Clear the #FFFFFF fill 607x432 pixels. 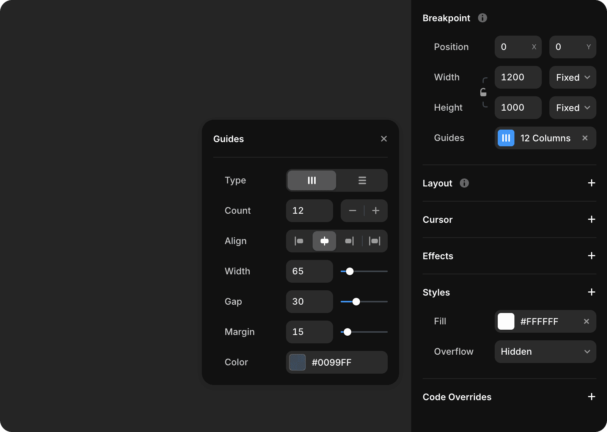click(x=586, y=321)
